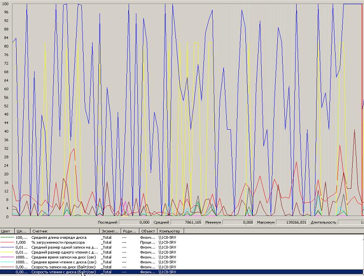The width and height of the screenshot is (364, 276).
Task: Click the 'Минимум' value field
Action: 239,223
